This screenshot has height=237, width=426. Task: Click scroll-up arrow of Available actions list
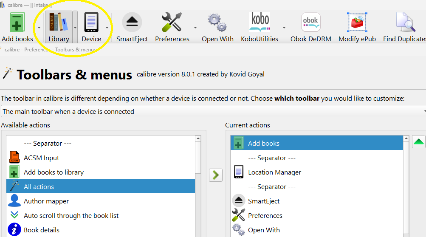tap(198, 138)
